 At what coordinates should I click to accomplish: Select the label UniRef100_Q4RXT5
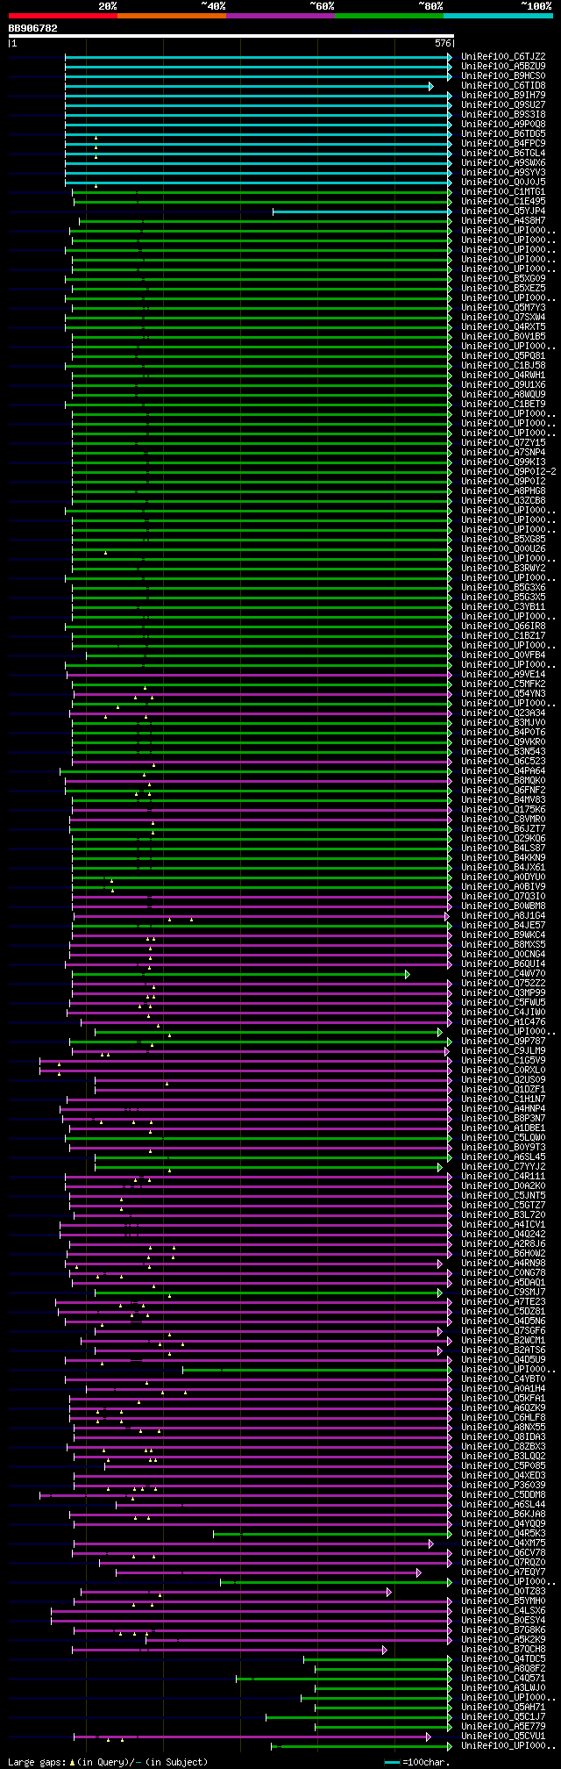503,327
